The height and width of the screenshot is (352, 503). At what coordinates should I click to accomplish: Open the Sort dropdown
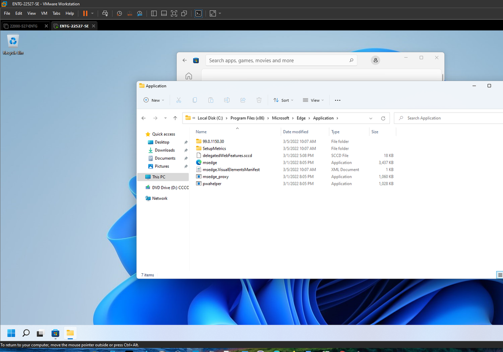283,100
